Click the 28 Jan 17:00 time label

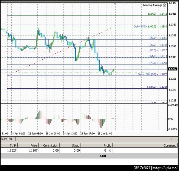[x=87, y=133]
